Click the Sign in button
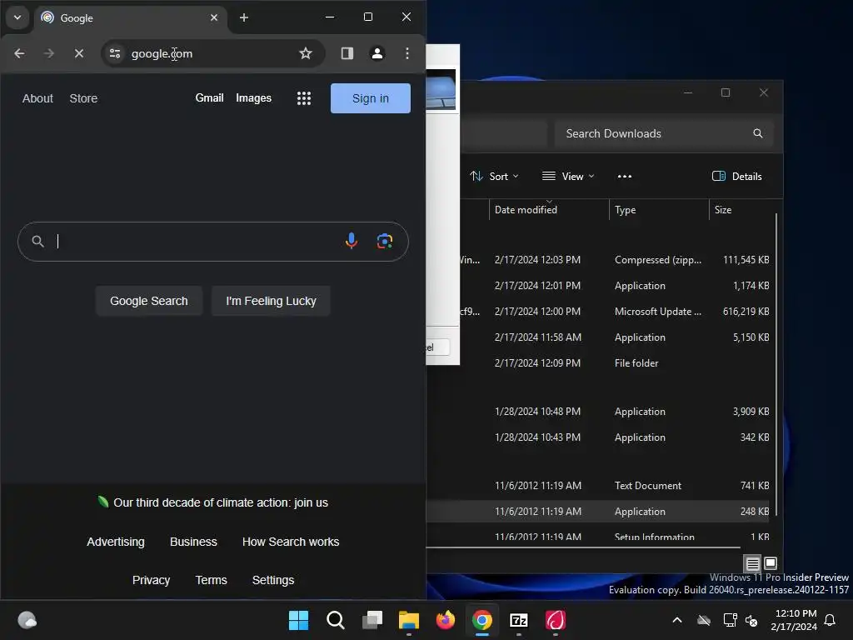This screenshot has width=853, height=640. [x=371, y=98]
